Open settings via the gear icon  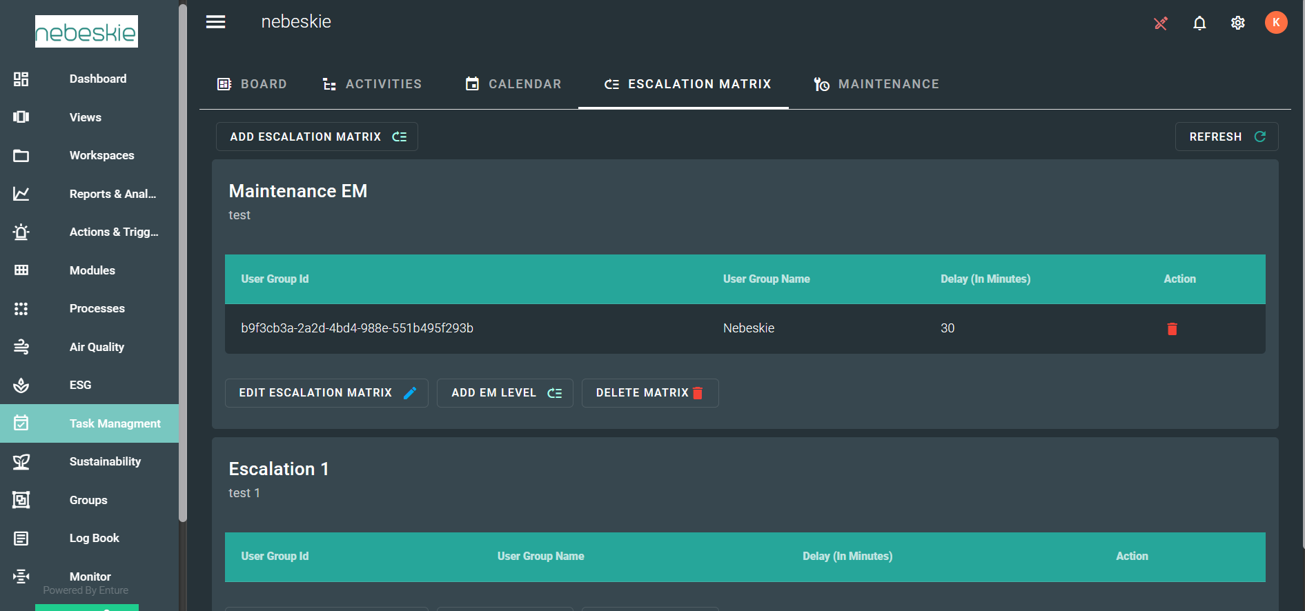point(1237,23)
